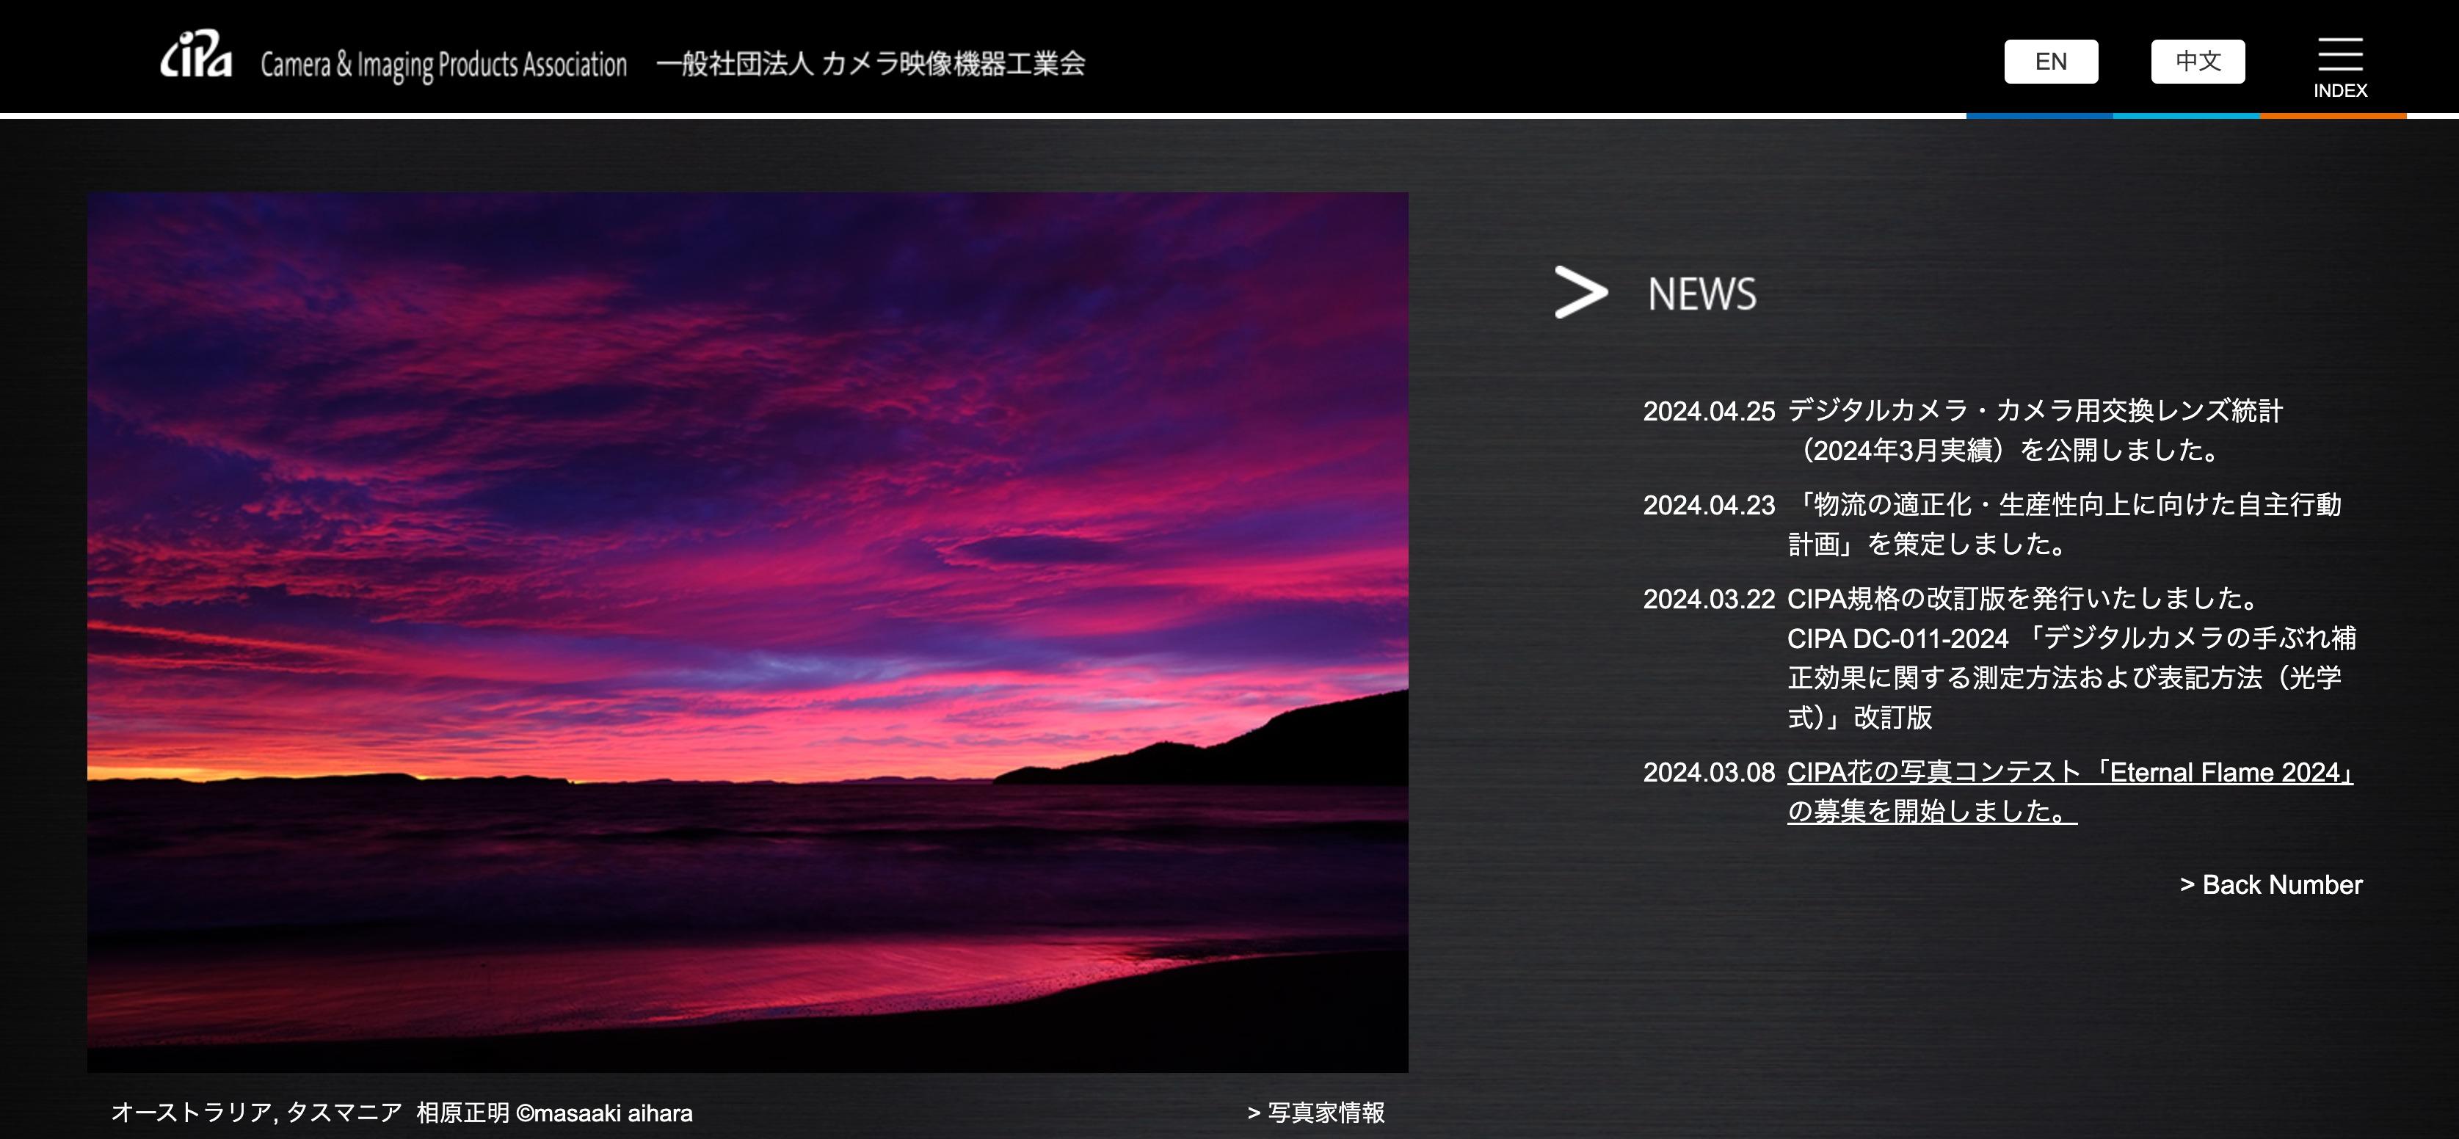Click the 2024.03.08 date in news
The width and height of the screenshot is (2459, 1139).
[1708, 772]
